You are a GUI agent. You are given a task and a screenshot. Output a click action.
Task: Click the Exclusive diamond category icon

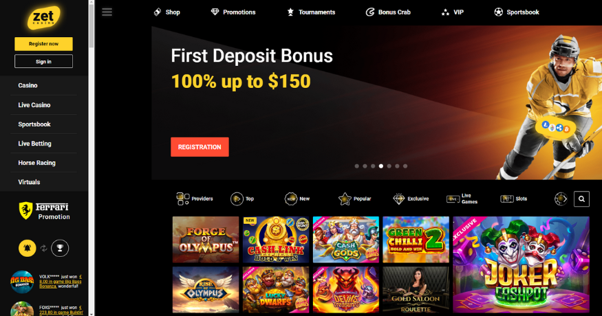click(x=399, y=199)
